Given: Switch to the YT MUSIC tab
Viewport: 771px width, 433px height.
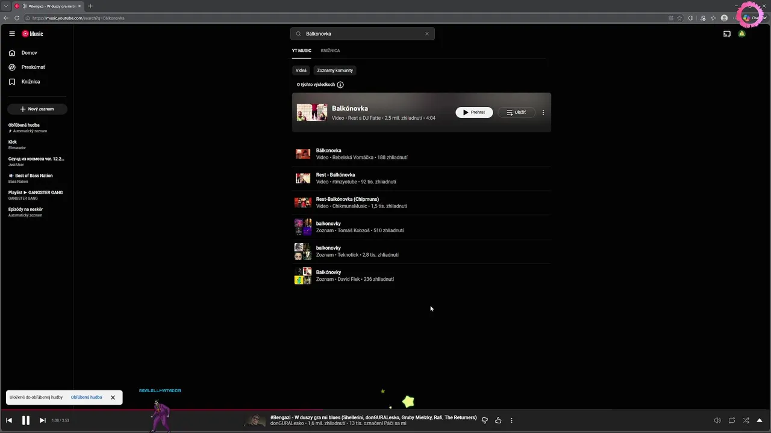Looking at the screenshot, I should (x=302, y=51).
